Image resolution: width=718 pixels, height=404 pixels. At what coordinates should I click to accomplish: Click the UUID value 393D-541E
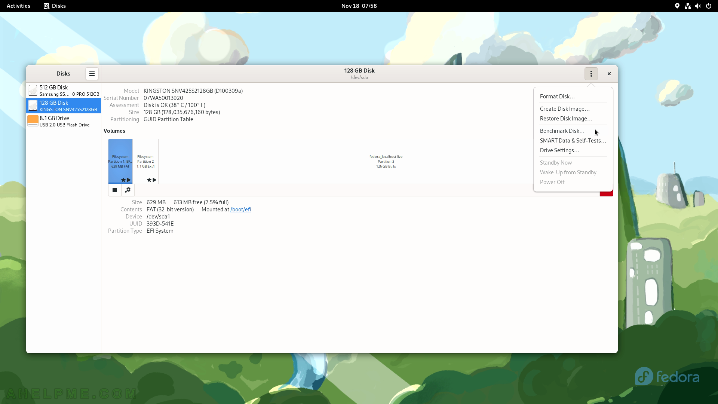tap(160, 224)
